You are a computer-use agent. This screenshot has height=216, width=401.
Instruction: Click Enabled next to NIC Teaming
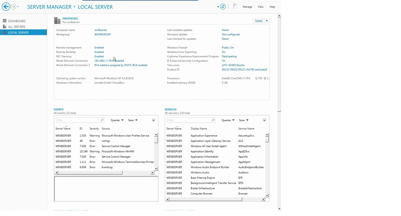click(x=99, y=56)
